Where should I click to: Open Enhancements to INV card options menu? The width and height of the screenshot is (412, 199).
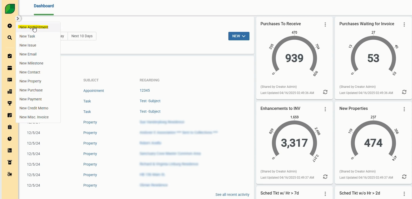[325, 109]
